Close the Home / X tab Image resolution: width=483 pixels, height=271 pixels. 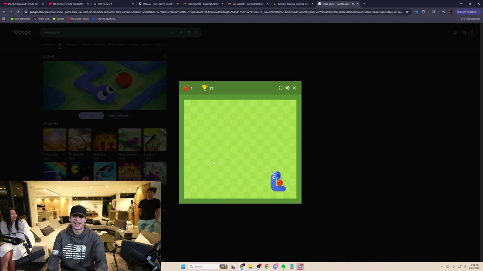(132, 4)
